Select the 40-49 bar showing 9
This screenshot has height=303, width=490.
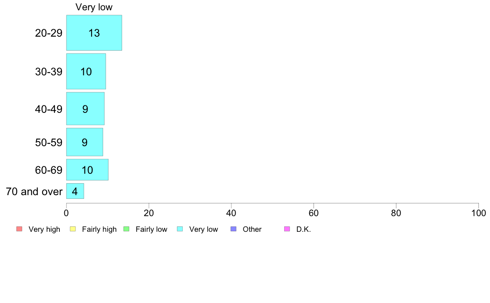coord(85,109)
